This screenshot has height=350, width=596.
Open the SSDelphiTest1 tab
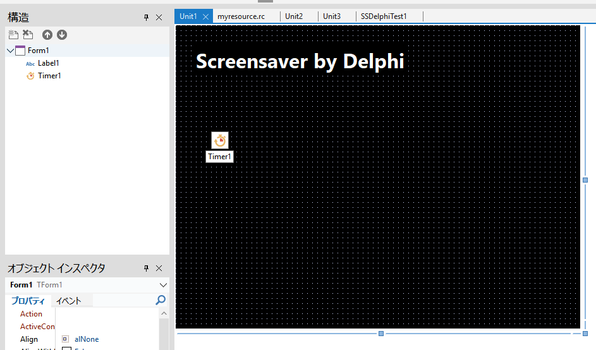pos(383,16)
